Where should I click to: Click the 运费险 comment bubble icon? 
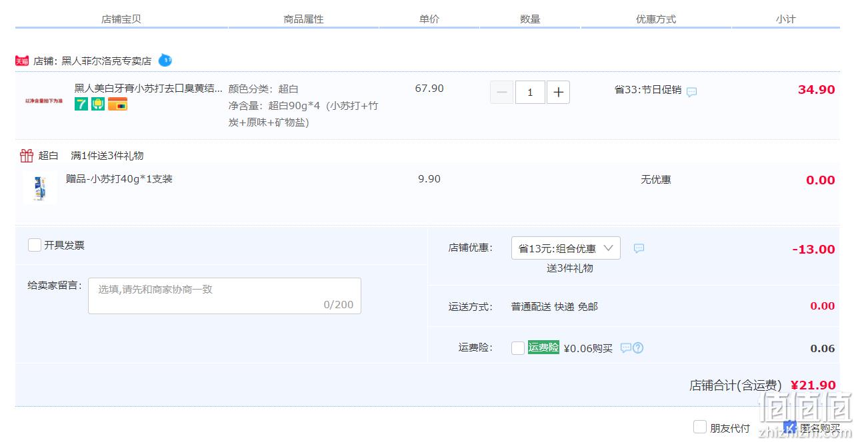coord(625,347)
